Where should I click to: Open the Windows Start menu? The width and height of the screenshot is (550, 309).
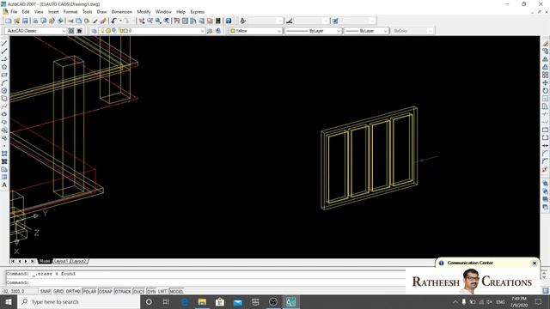[8, 301]
